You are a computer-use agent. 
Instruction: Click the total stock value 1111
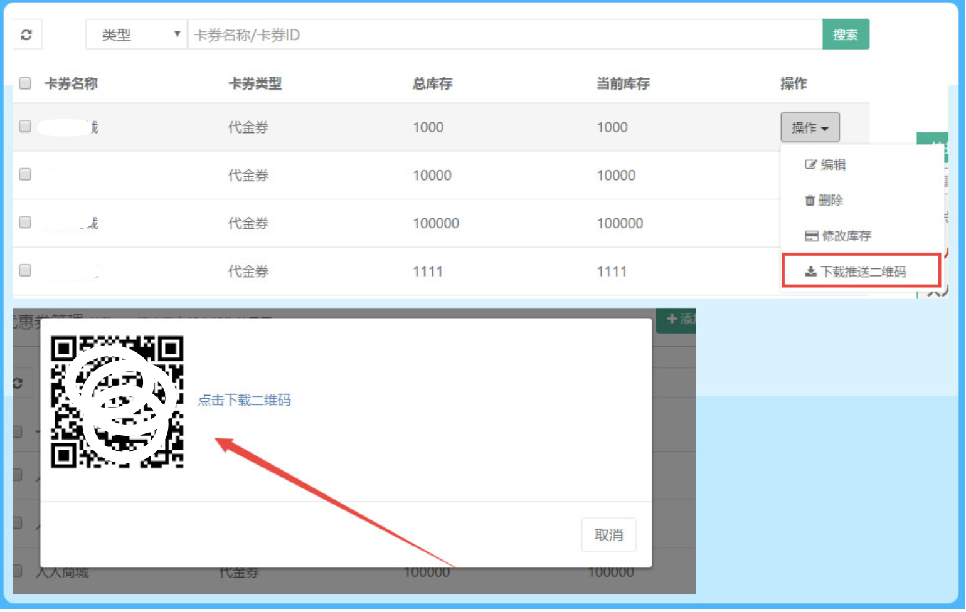pyautogui.click(x=428, y=272)
